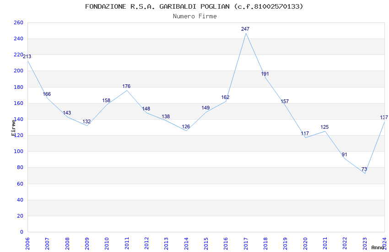Select data label 126
Image resolution: width=389 pixels, height=252 pixels.
(x=186, y=126)
